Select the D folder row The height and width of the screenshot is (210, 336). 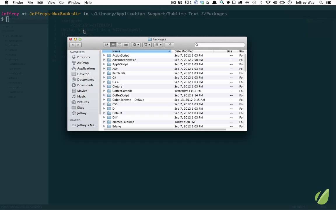coord(173,108)
